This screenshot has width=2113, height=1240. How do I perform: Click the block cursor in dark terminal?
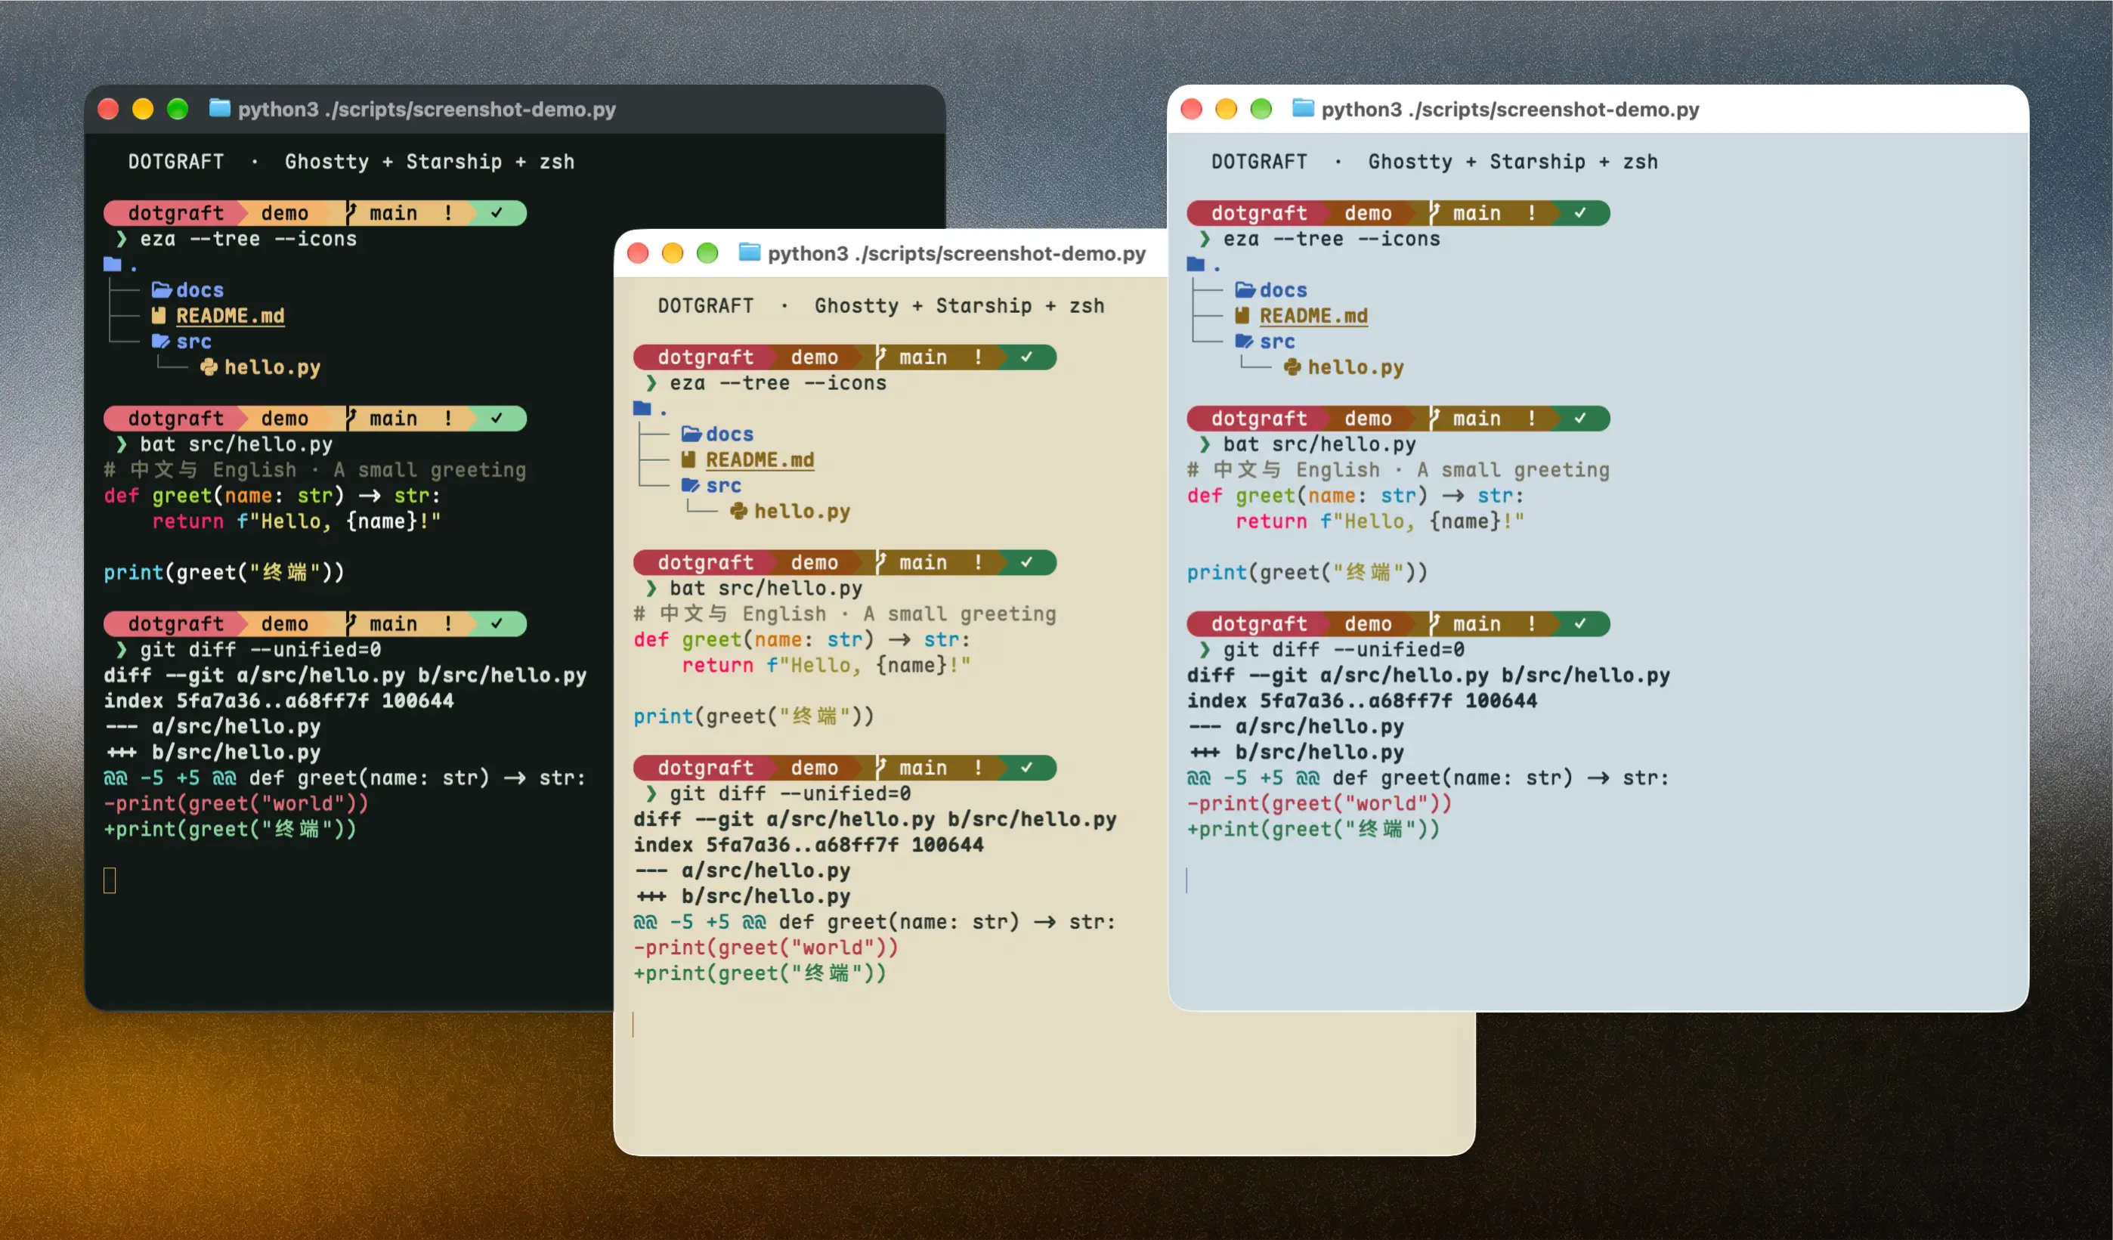pos(110,880)
